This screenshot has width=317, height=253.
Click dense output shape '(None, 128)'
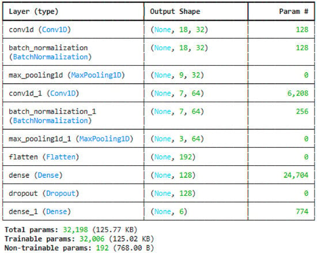coord(173,175)
